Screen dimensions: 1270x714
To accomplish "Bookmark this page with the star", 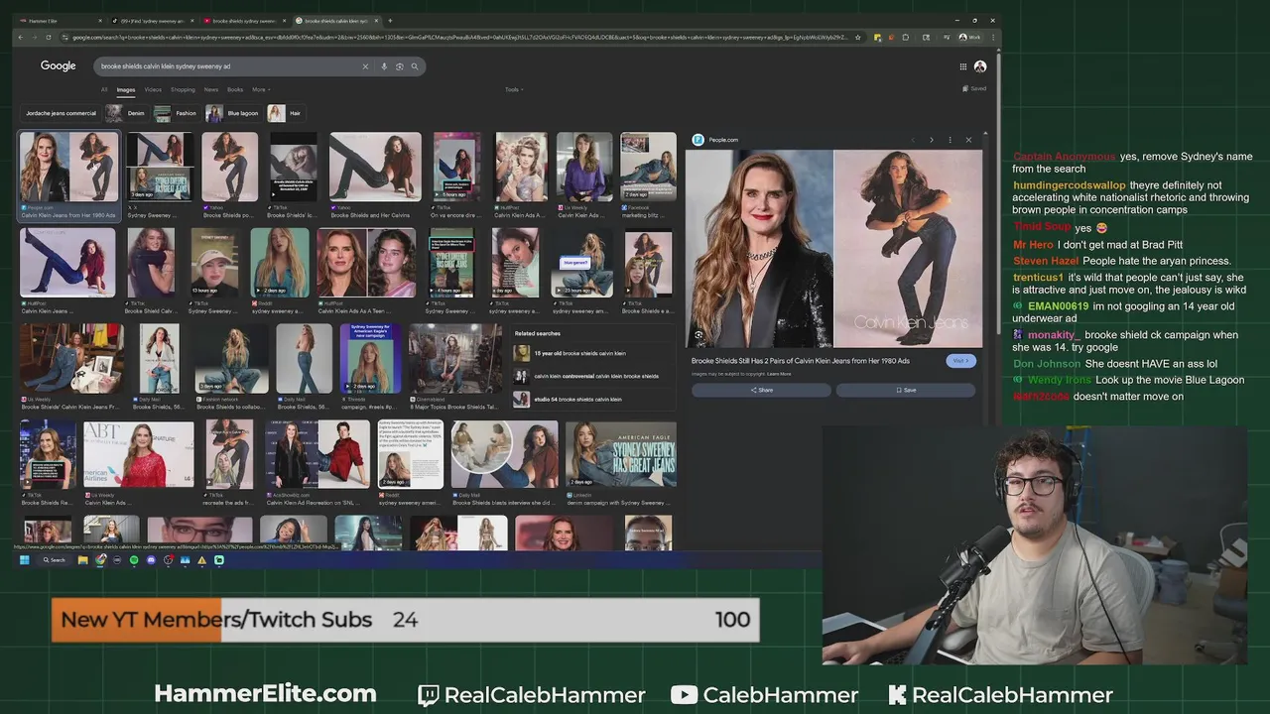I will point(858,38).
